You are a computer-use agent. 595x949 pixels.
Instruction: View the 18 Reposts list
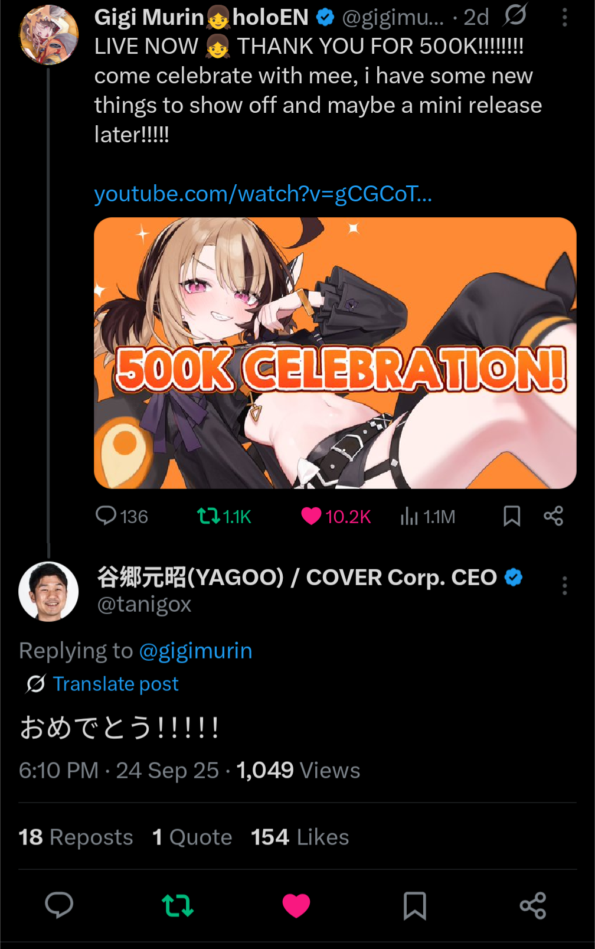76,837
